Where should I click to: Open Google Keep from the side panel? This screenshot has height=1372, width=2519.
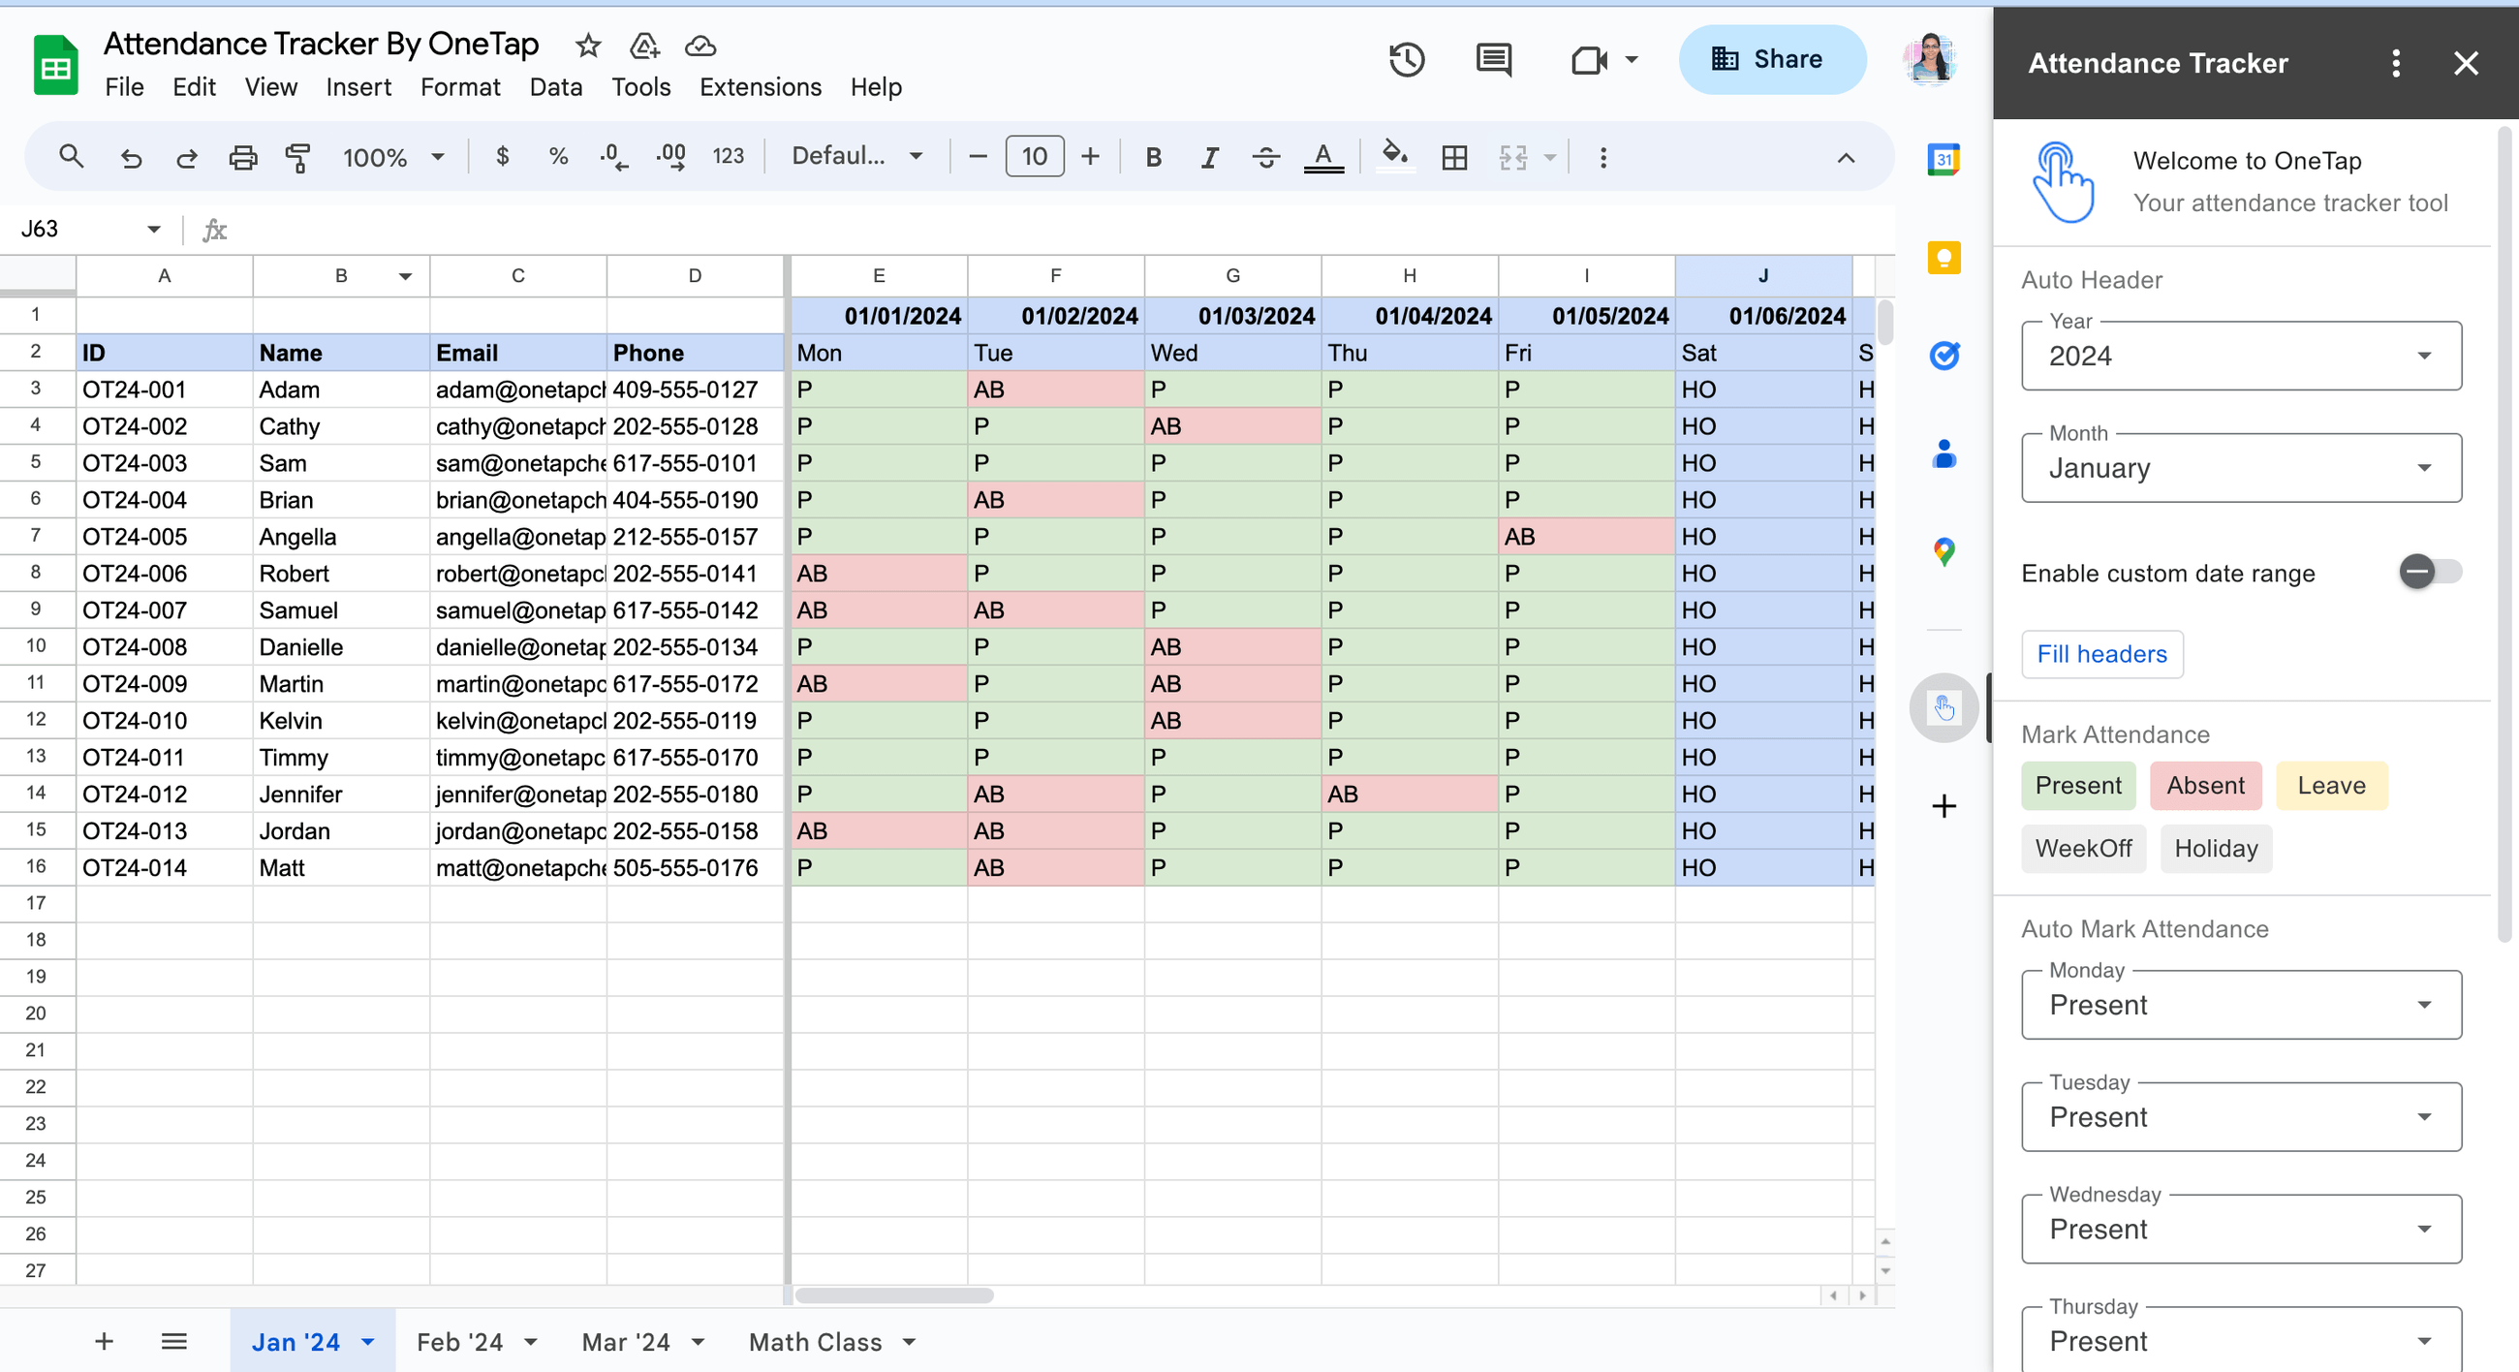click(x=1944, y=257)
